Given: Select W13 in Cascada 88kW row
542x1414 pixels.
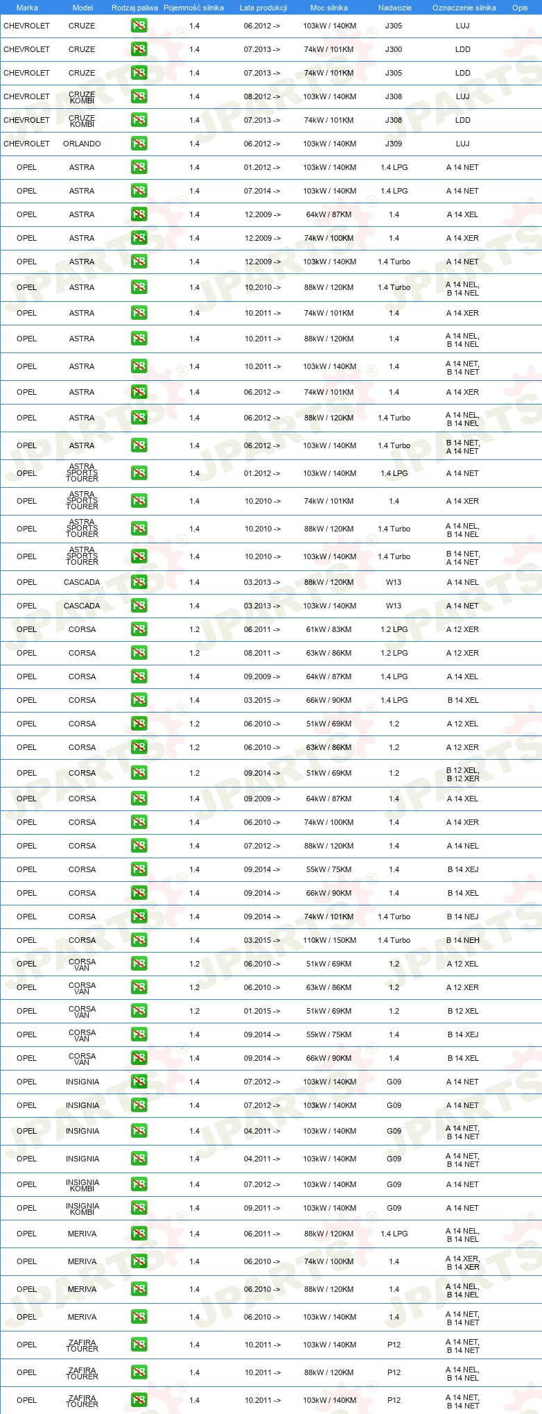Looking at the screenshot, I should (x=394, y=582).
